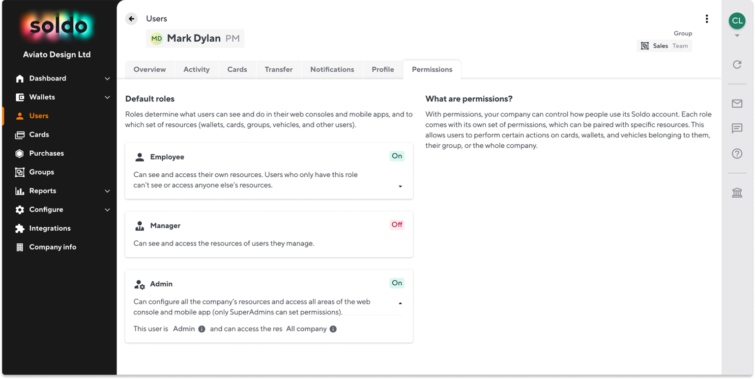
Task: Open the Notifications tab
Action: (332, 69)
